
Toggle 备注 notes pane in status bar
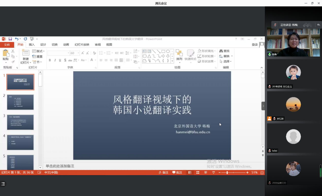tap(164, 172)
